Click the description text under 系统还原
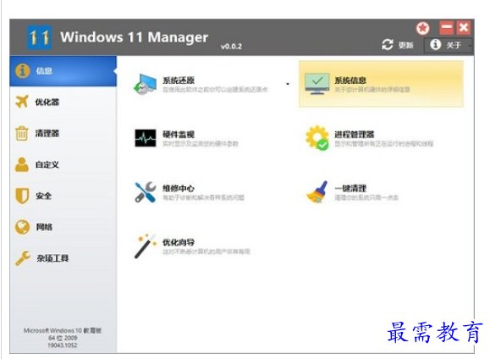 click(x=215, y=90)
